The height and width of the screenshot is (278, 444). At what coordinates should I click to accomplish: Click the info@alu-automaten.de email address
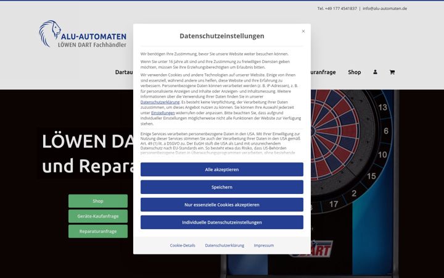click(x=385, y=9)
